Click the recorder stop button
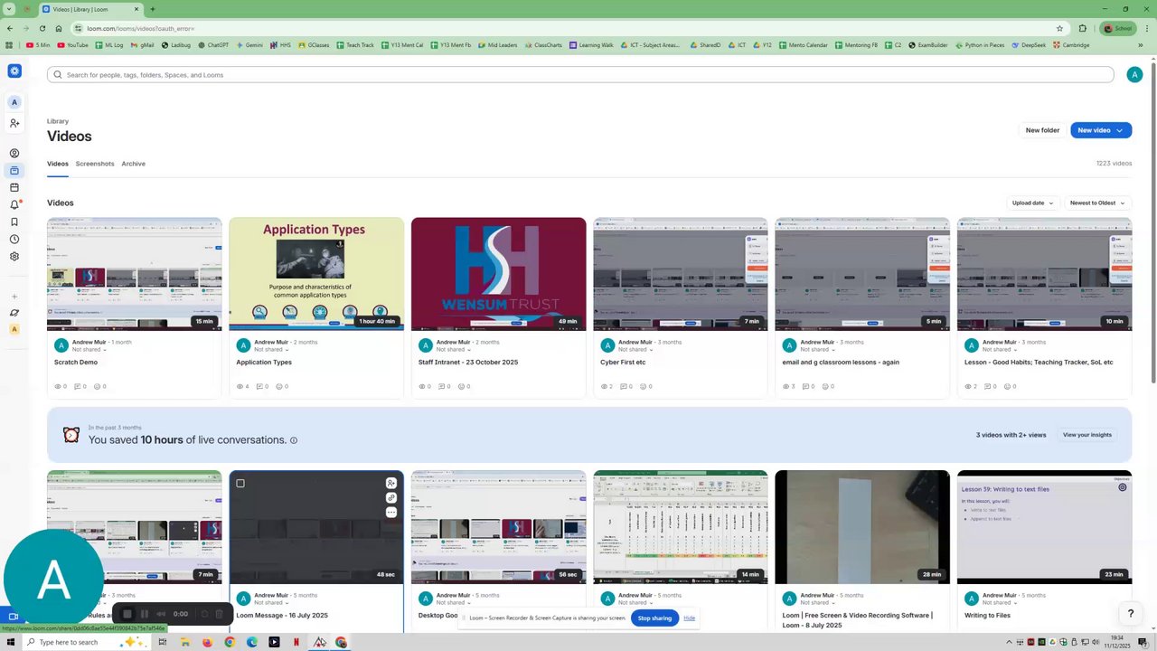This screenshot has height=651, width=1157. pyautogui.click(x=127, y=614)
